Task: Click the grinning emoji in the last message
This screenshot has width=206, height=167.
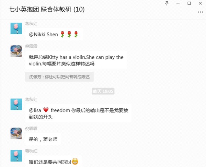Action: (75, 162)
